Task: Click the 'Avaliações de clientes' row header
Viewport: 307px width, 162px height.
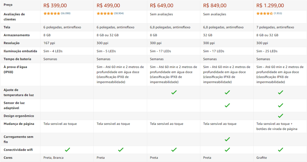Action: coord(14,17)
